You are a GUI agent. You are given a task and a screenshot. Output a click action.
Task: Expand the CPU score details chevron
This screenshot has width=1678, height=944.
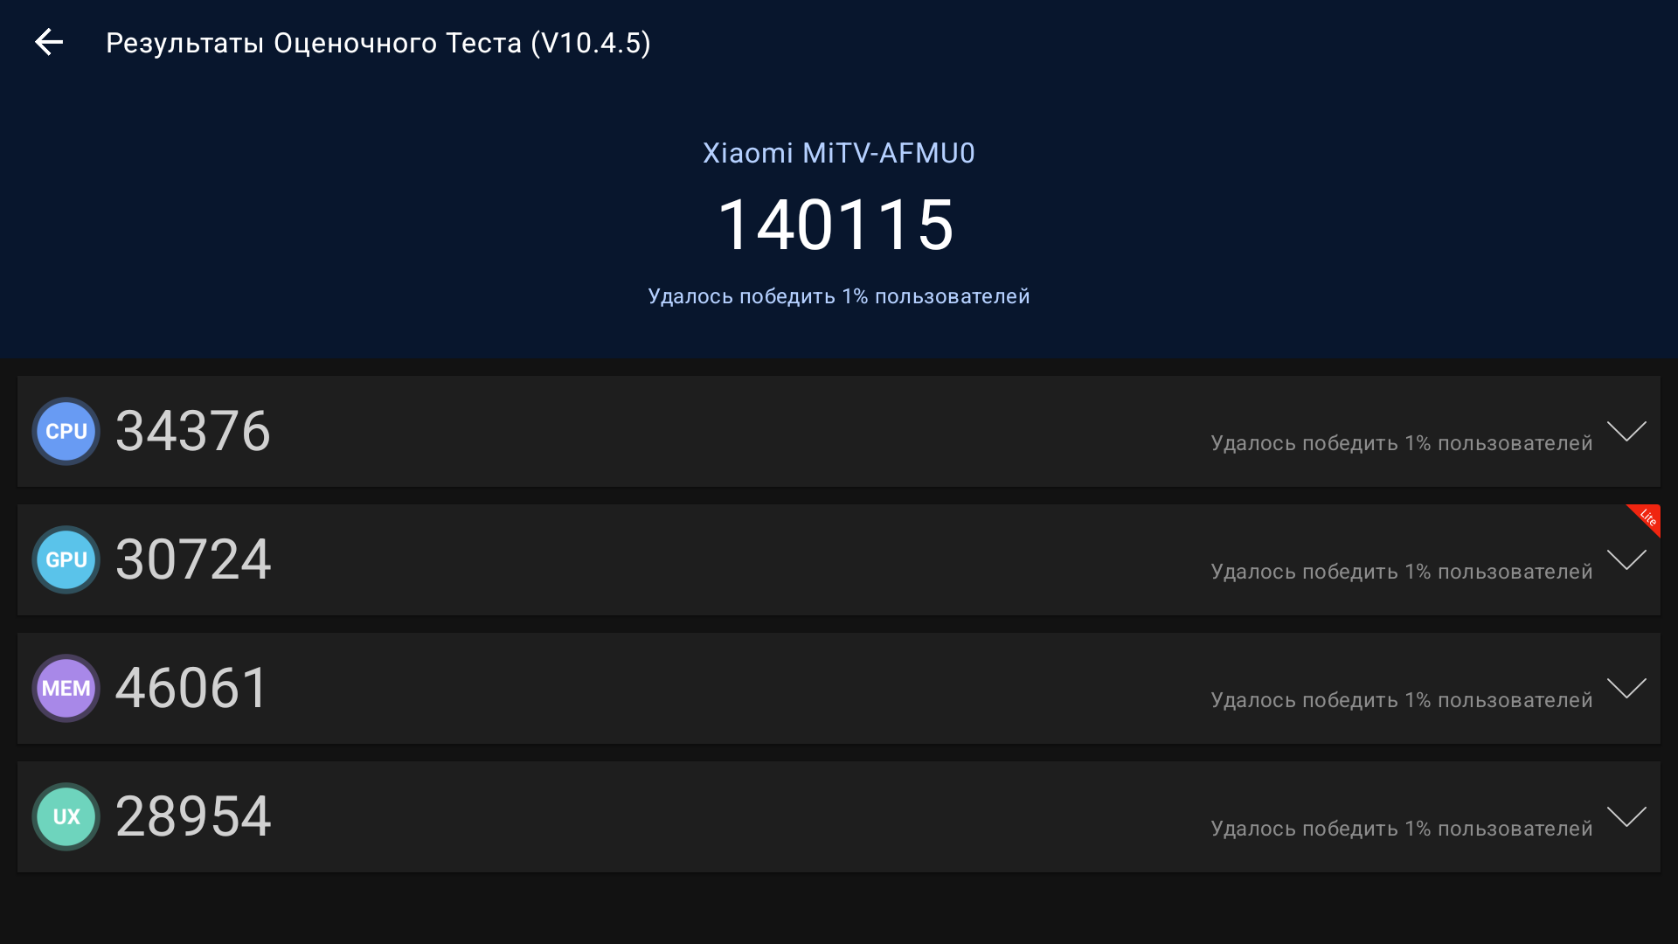[x=1626, y=431]
